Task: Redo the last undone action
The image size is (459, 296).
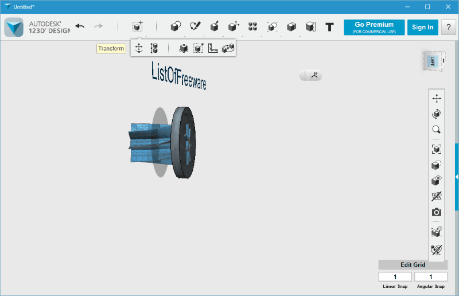Action: pos(99,26)
